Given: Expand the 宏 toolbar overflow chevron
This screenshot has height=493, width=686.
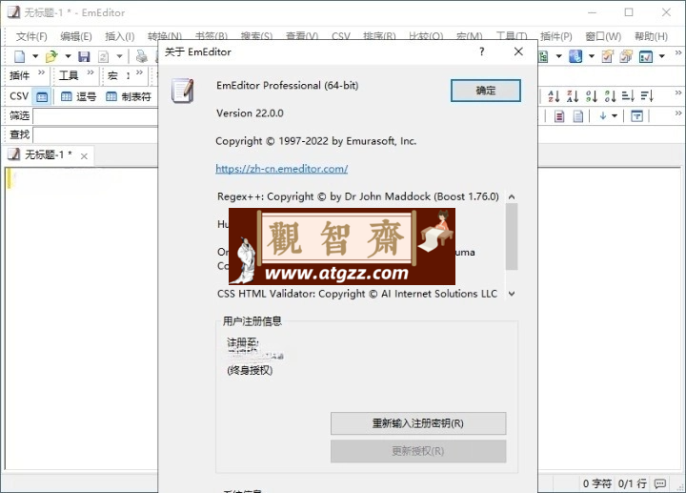Looking at the screenshot, I should tap(139, 72).
